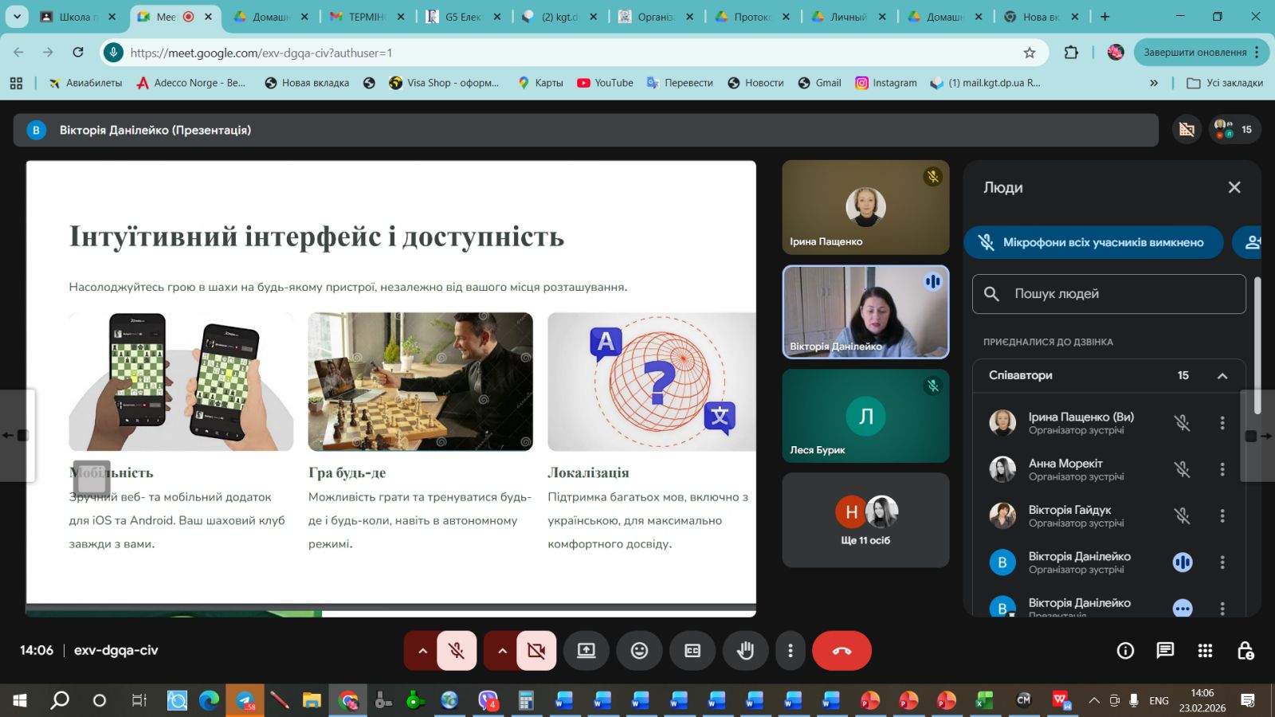Click Мікрофони всіх учасників вимкнено button
1275x717 pixels.
click(1093, 243)
